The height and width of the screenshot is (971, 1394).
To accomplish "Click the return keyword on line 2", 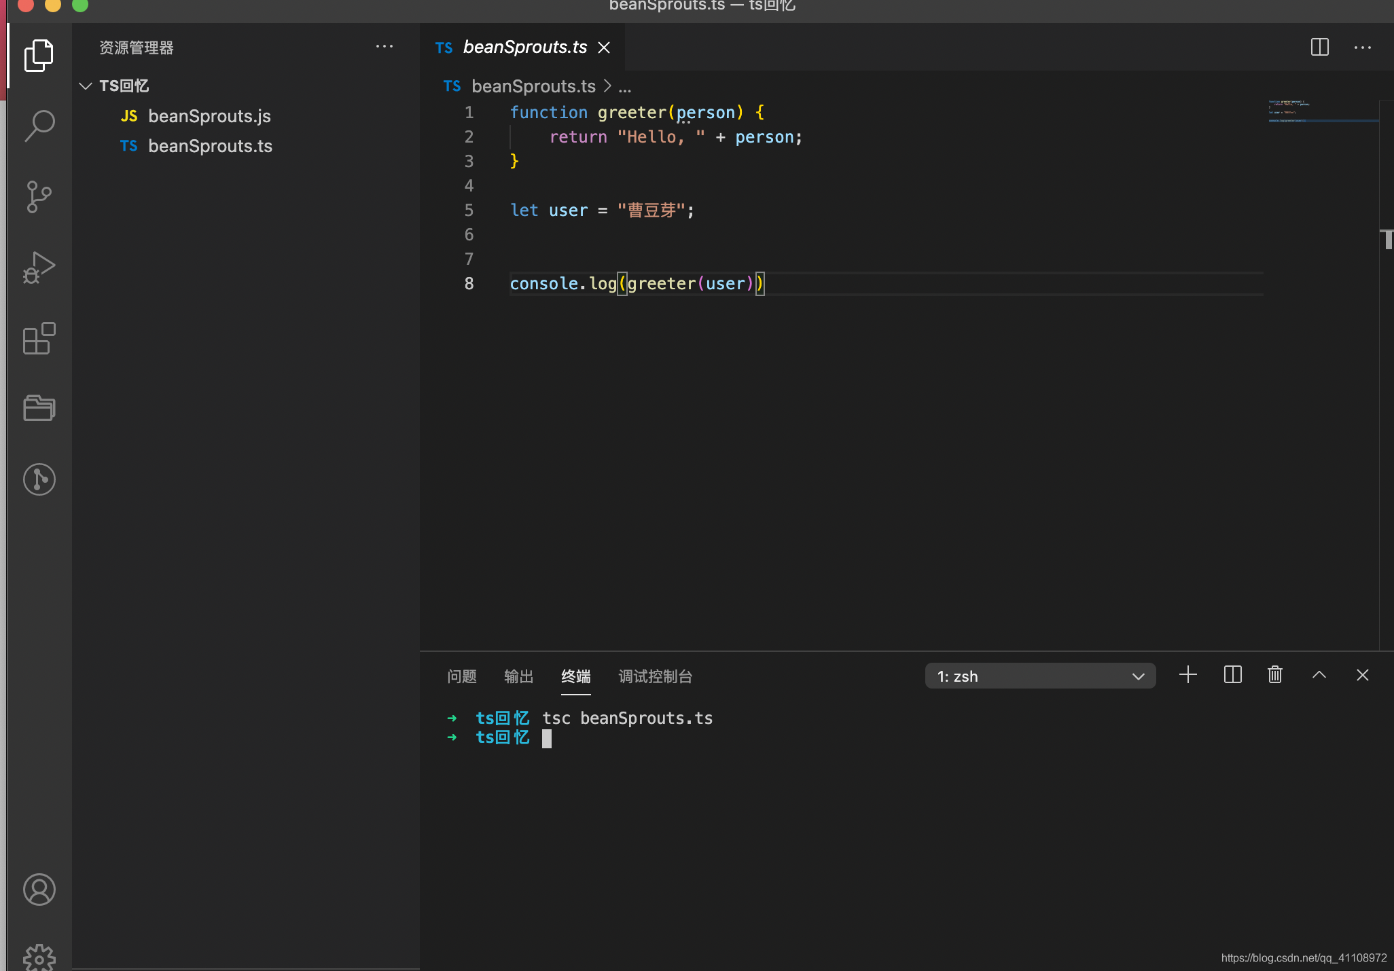I will tap(578, 137).
